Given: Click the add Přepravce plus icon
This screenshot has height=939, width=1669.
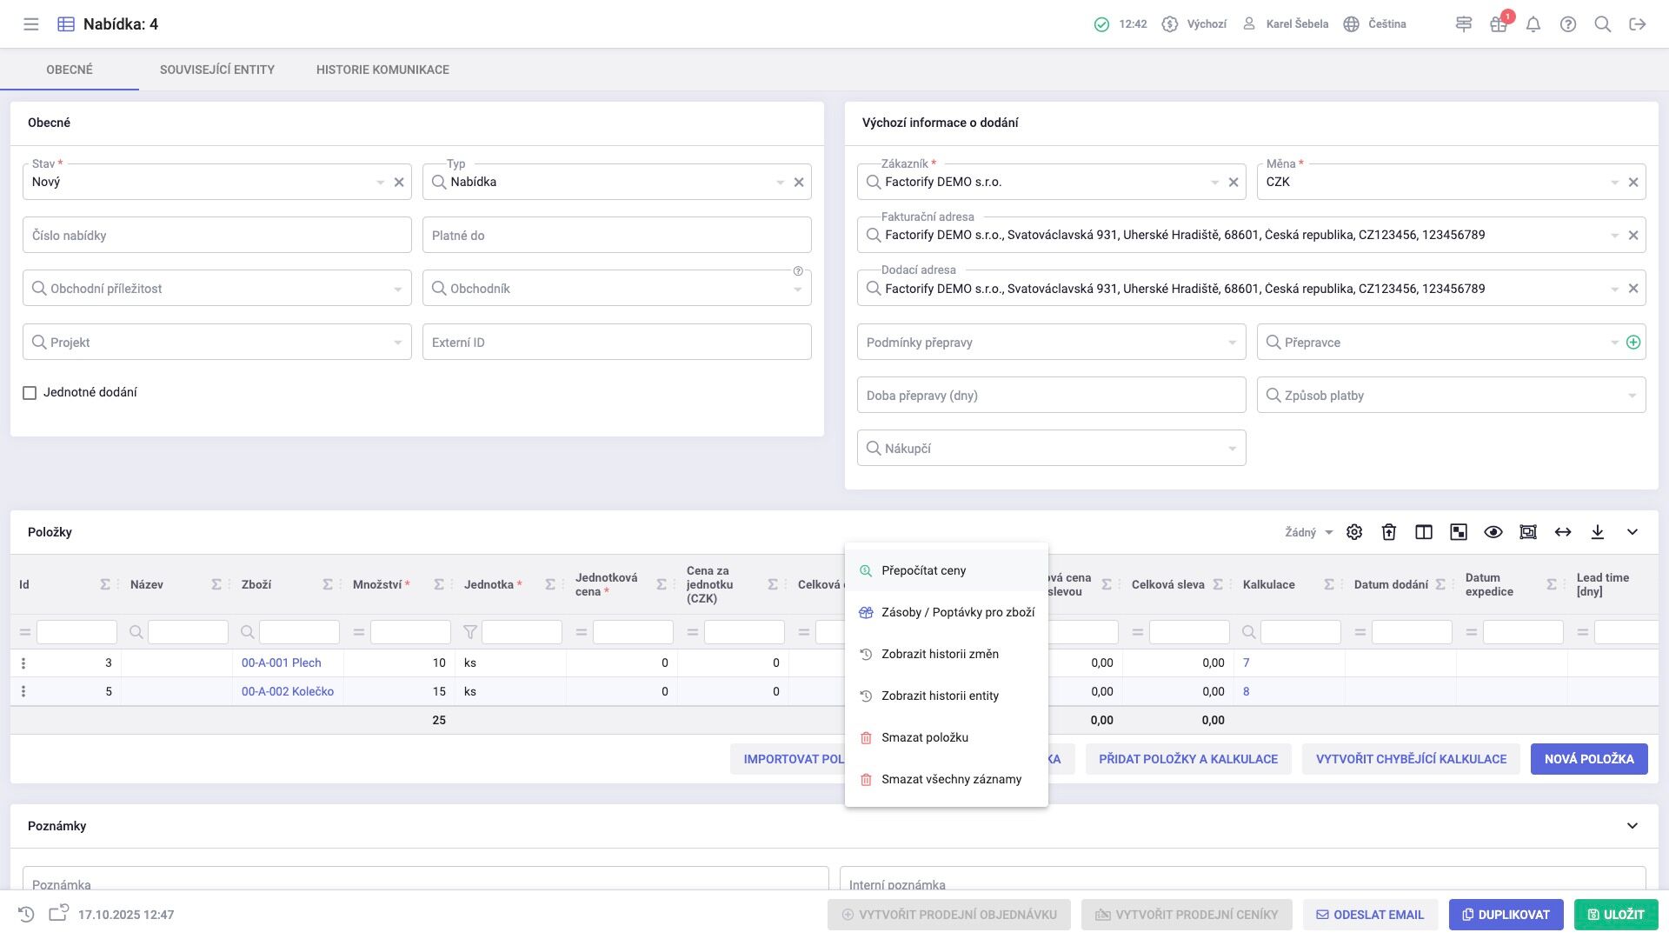Looking at the screenshot, I should [x=1633, y=343].
